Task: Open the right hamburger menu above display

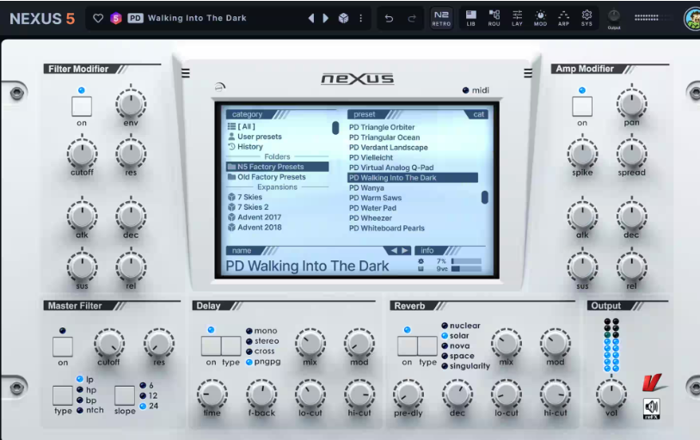Action: (x=528, y=73)
